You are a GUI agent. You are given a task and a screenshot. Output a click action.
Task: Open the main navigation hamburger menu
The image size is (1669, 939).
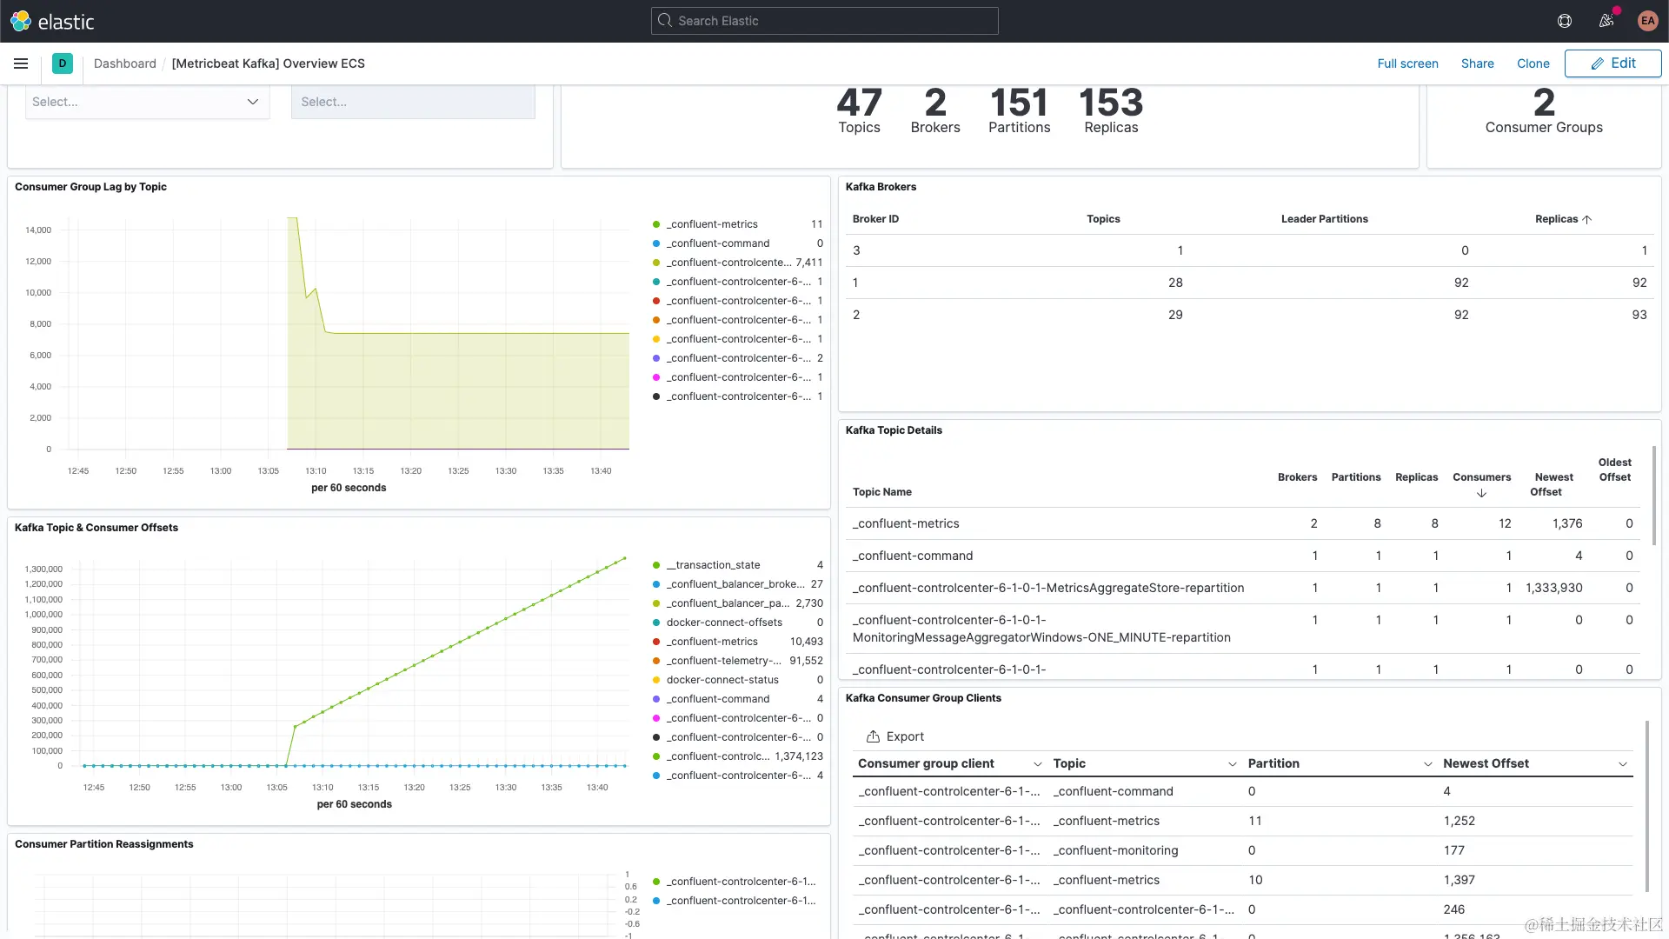(20, 63)
